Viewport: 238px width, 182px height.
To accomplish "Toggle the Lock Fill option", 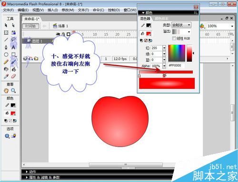I will [x=14, y=136].
